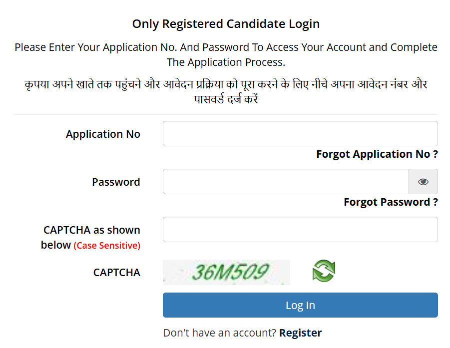Image resolution: width=450 pixels, height=348 pixels.
Task: Open the Forgot Password link
Action: pos(390,202)
